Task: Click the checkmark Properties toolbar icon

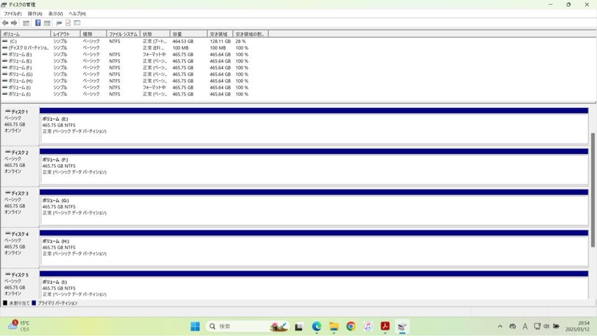Action: pyautogui.click(x=68, y=23)
